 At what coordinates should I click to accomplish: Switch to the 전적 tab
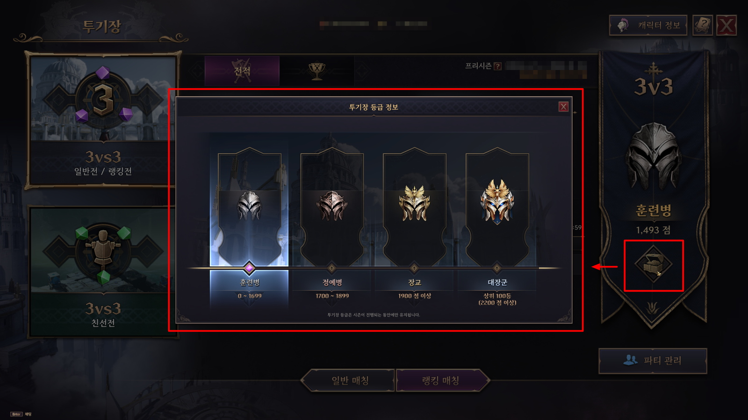[x=242, y=71]
